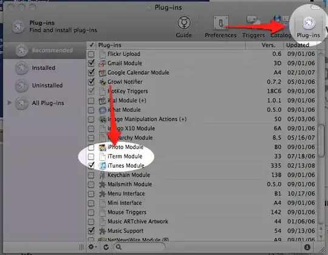Click the Gmail Module icon
This screenshot has width=328, height=255.
[x=103, y=63]
